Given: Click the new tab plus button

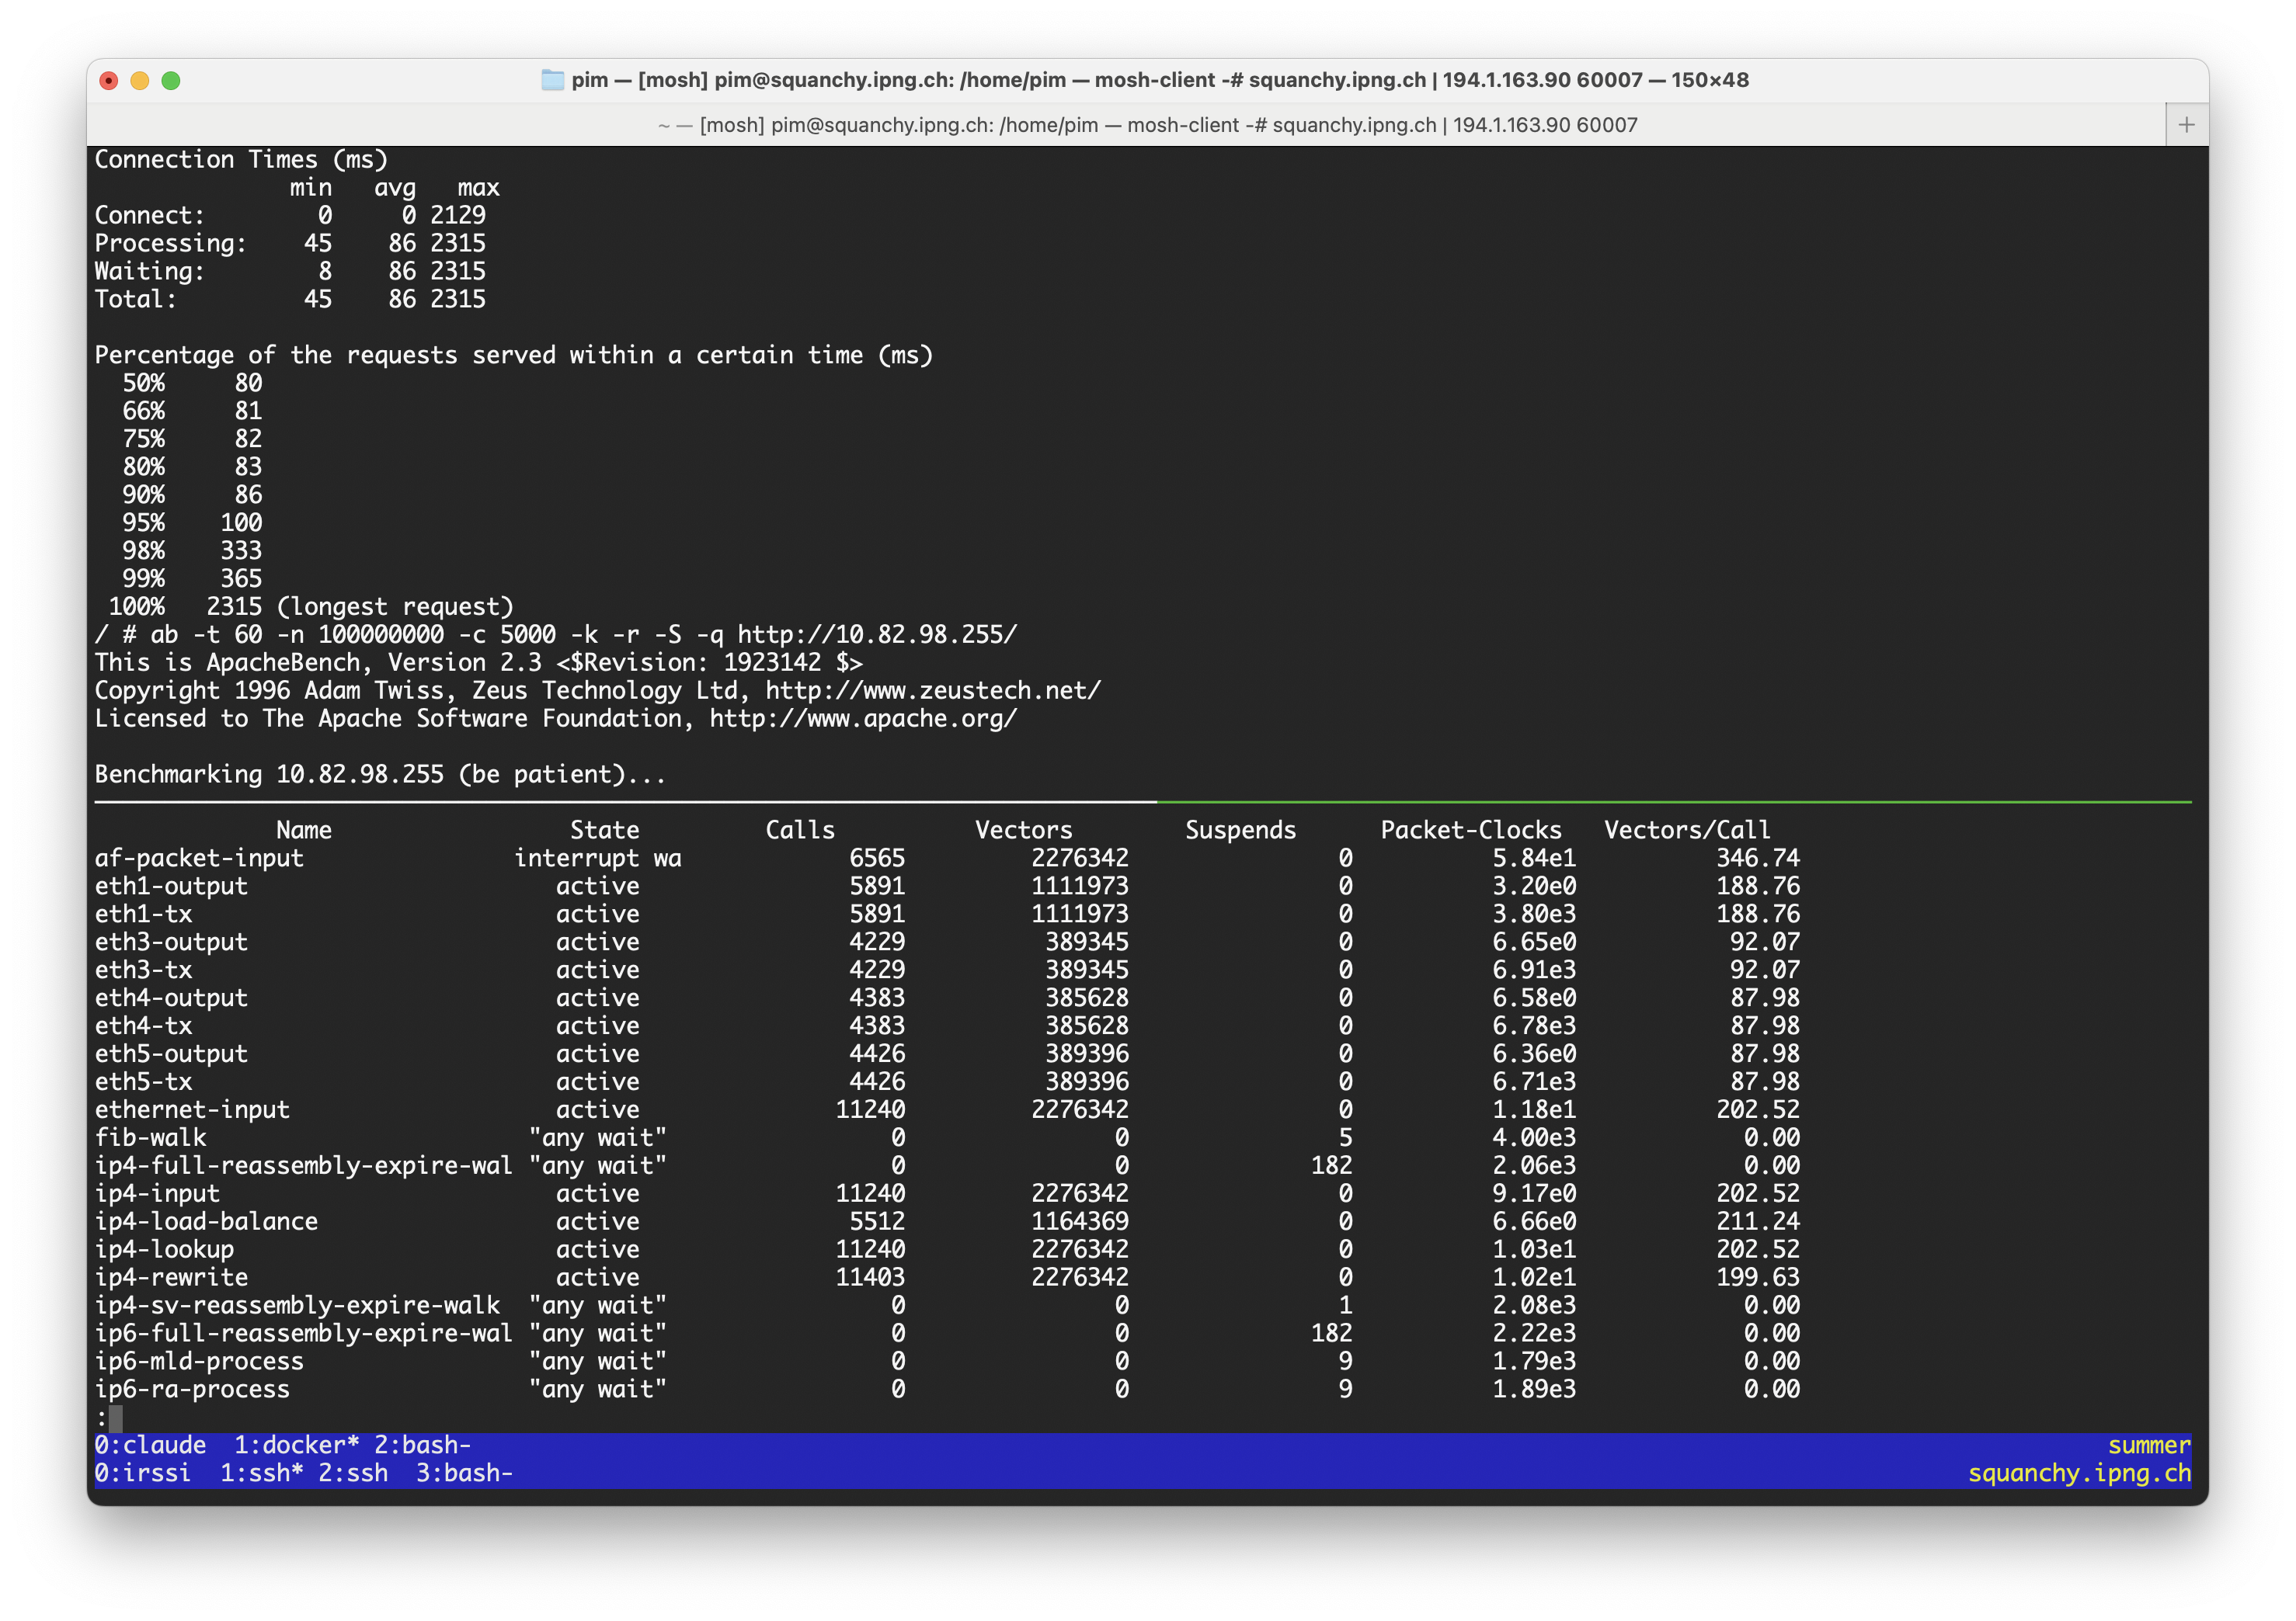Looking at the screenshot, I should [2186, 125].
